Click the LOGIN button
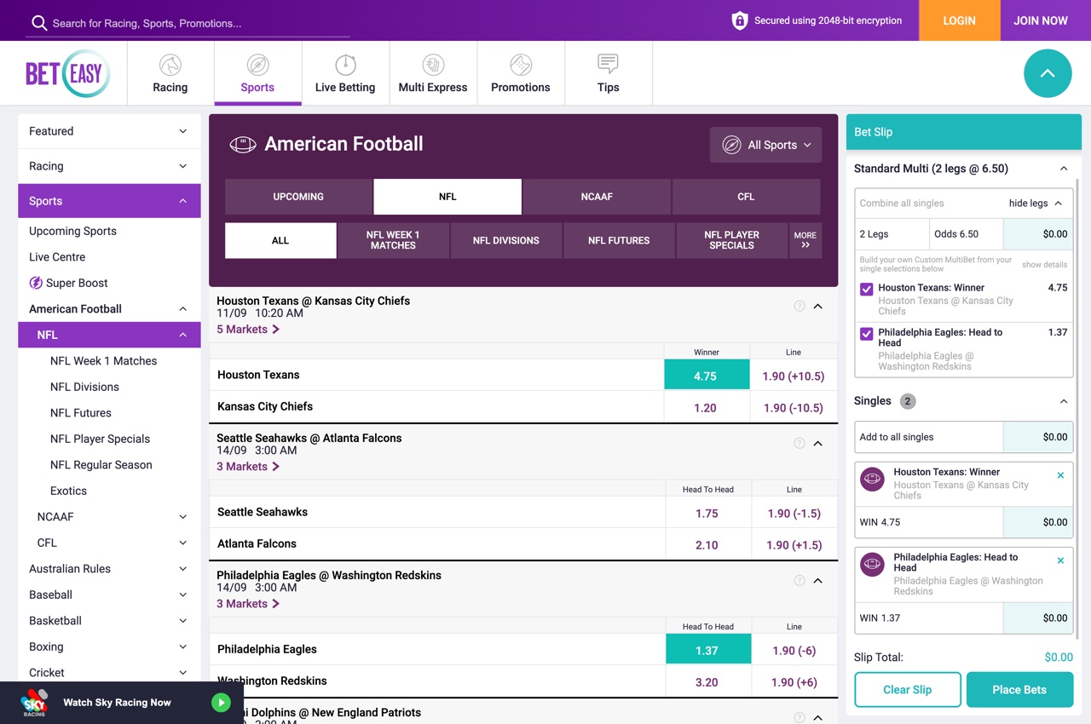 [x=959, y=20]
